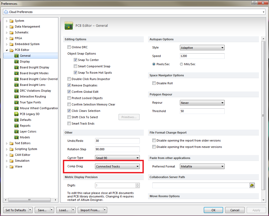Screen dimensions: 269x216
Task: Click the Board Insight Lens icon
Action: coord(16,85)
